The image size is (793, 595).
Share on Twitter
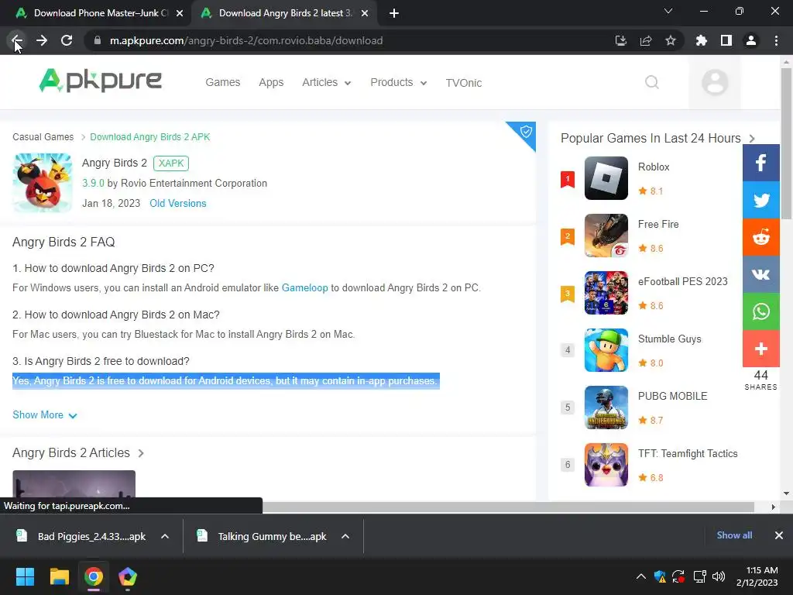(x=761, y=200)
